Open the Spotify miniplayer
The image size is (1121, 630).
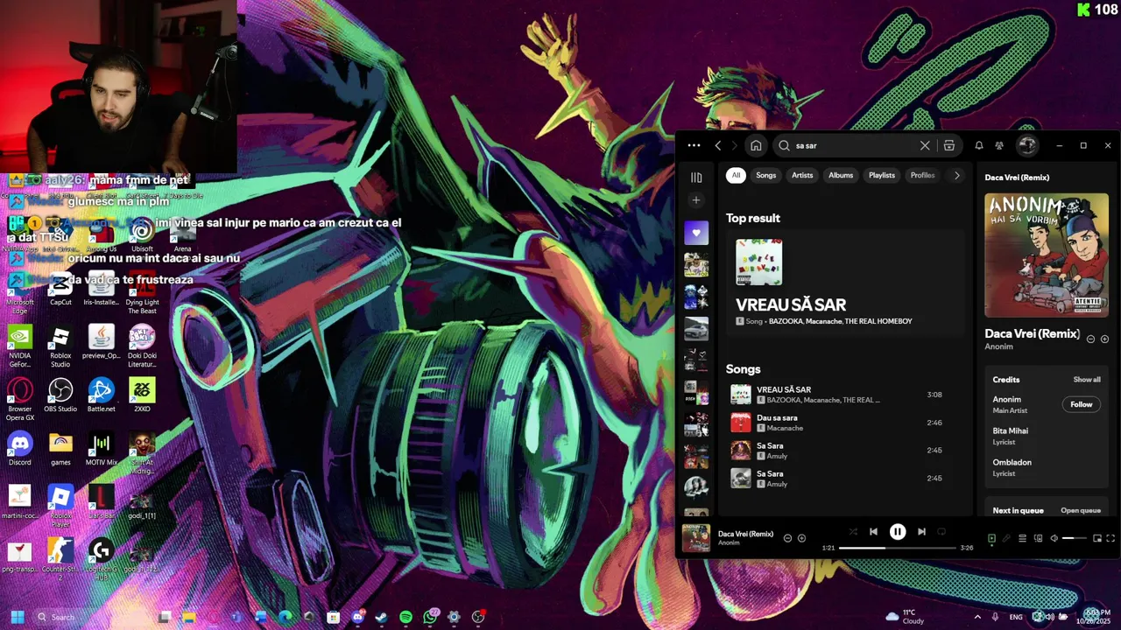pyautogui.click(x=1096, y=538)
